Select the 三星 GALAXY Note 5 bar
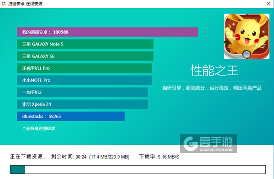The width and height of the screenshot is (274, 179). 85,44
